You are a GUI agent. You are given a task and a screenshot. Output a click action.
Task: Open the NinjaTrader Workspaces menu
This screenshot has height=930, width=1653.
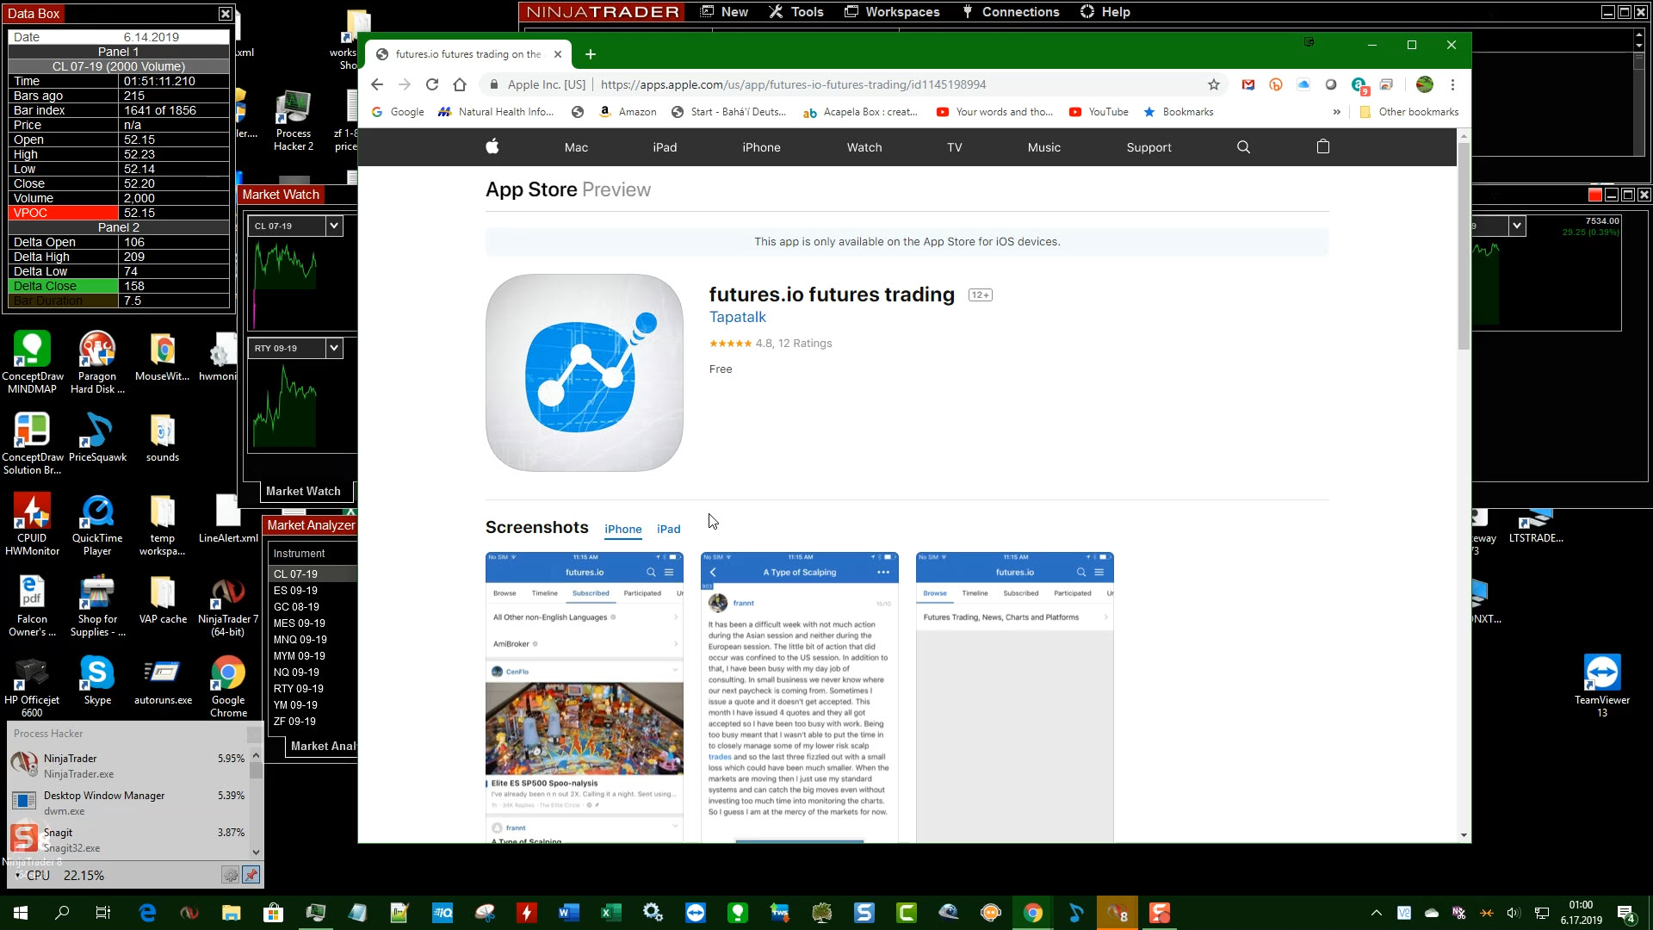[892, 12]
